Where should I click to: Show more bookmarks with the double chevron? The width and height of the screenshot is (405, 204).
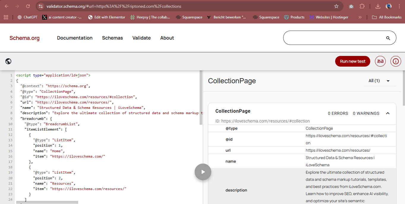click(x=360, y=17)
